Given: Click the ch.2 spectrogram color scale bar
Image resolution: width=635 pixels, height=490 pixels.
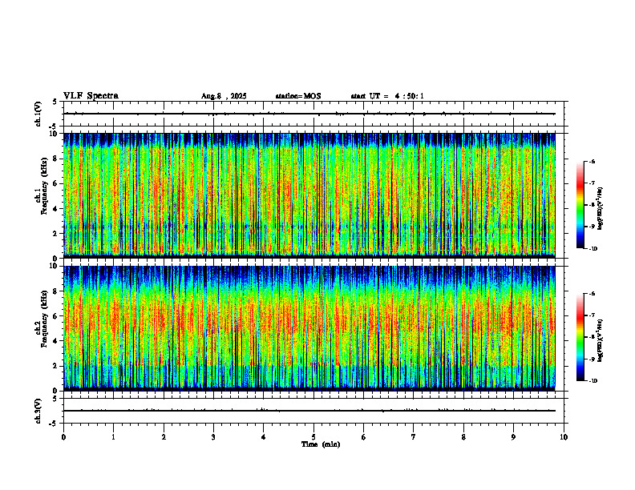Looking at the screenshot, I should coord(580,337).
